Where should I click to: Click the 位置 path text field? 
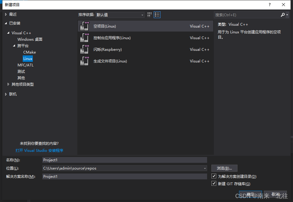123,168
